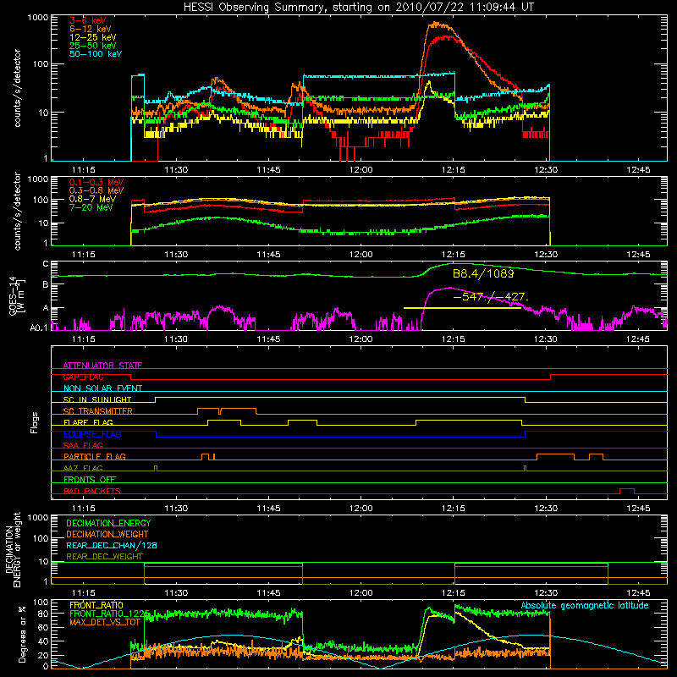The width and height of the screenshot is (677, 677).
Task: Click the MAX_DET_VS_TOT legend label
Action: point(105,622)
